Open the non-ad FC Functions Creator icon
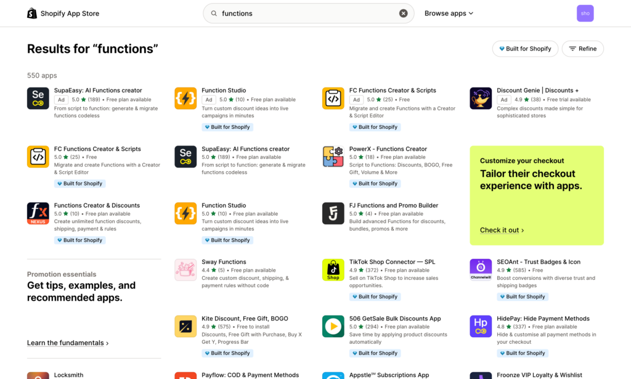 (x=38, y=157)
